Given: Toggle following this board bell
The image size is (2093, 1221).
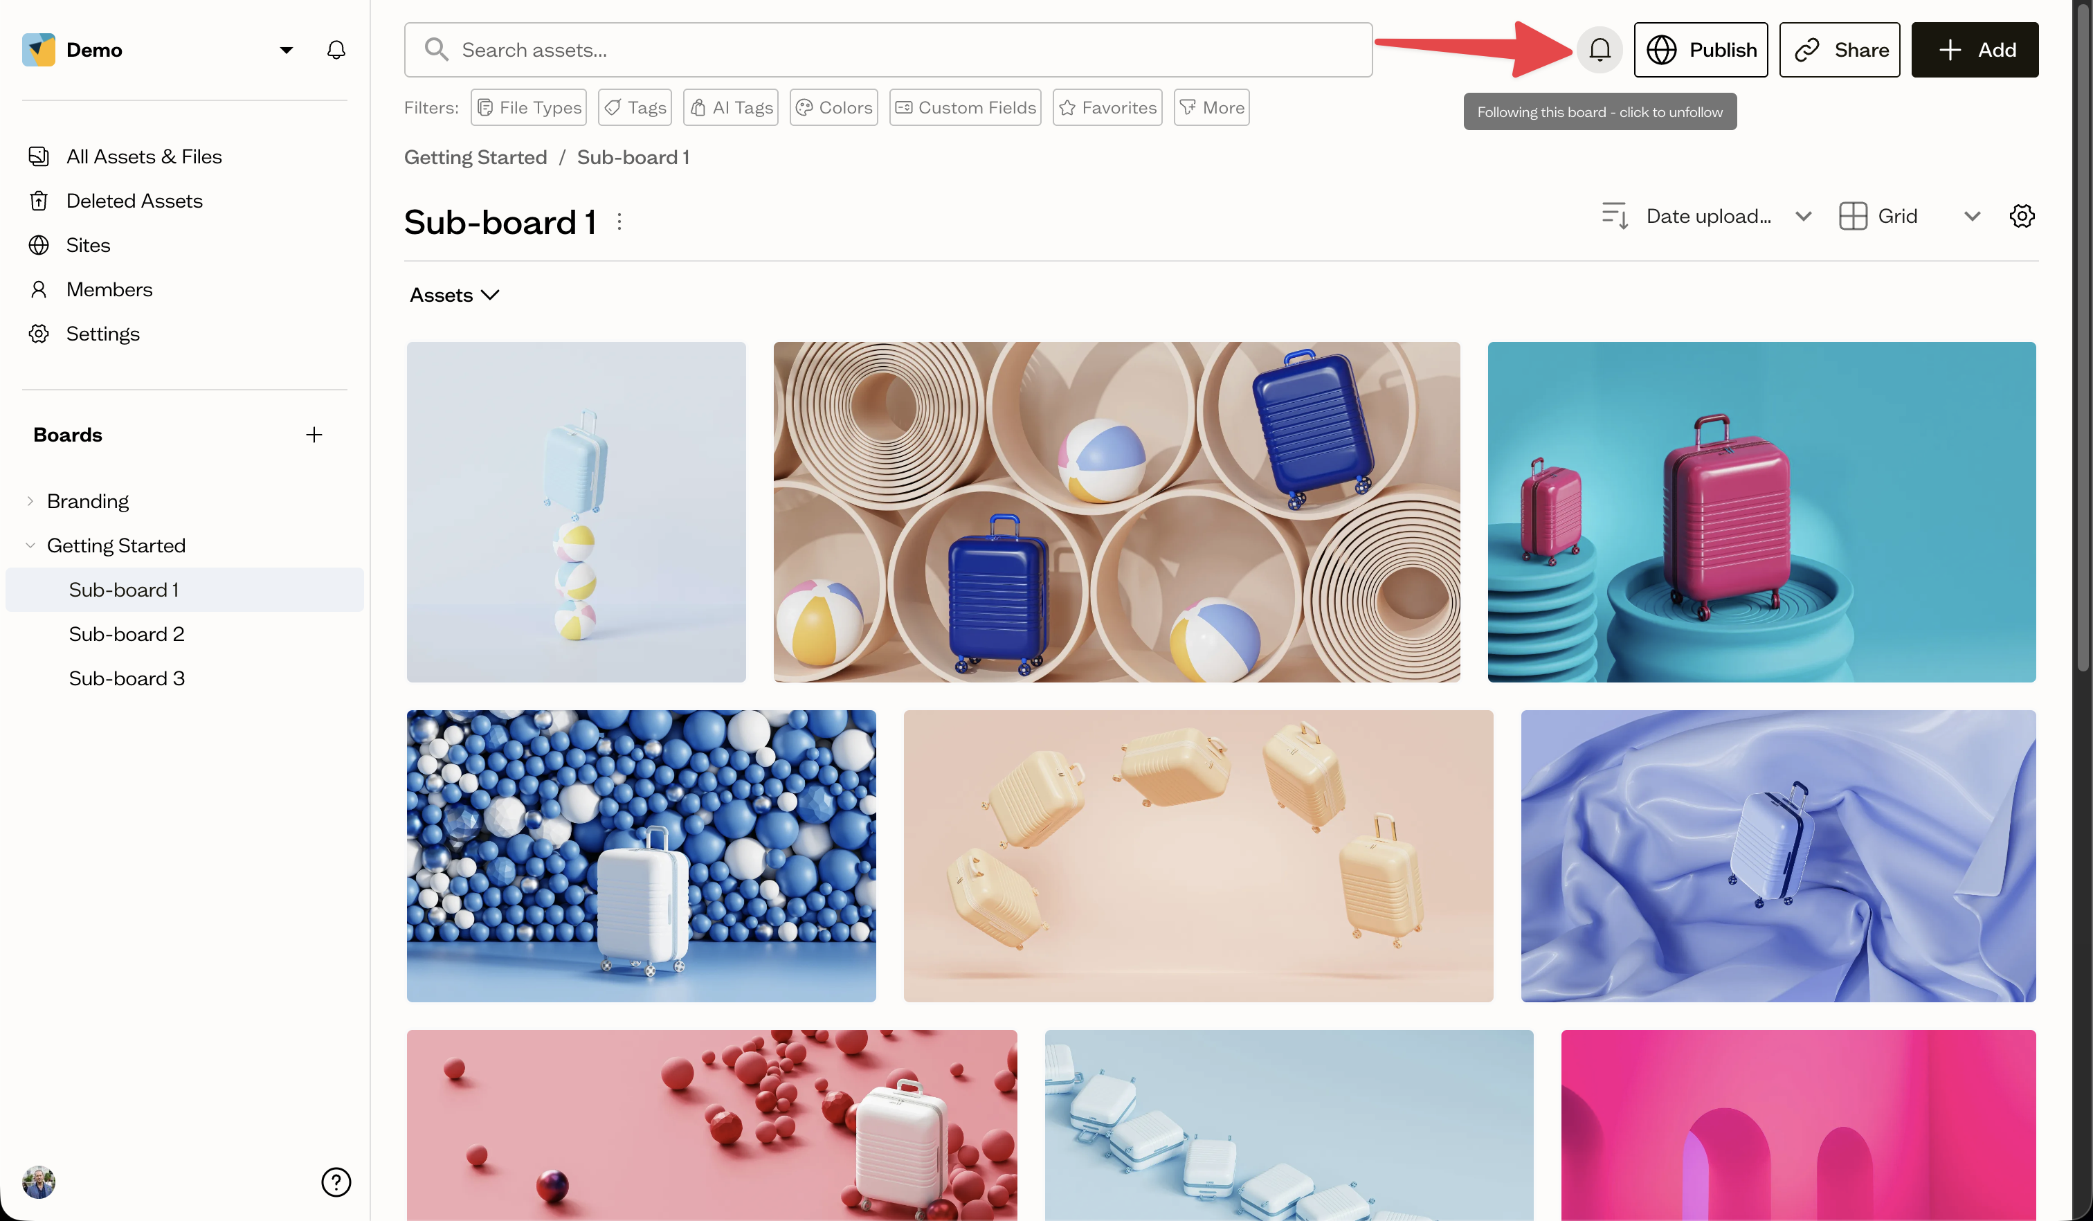Looking at the screenshot, I should pos(1600,50).
